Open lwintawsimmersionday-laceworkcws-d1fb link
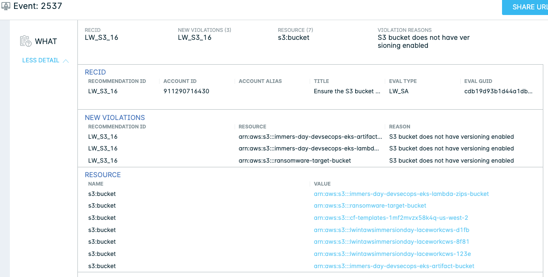 pyautogui.click(x=391, y=230)
